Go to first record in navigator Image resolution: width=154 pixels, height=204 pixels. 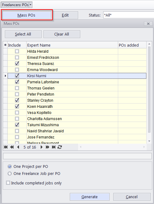(x=6, y=147)
